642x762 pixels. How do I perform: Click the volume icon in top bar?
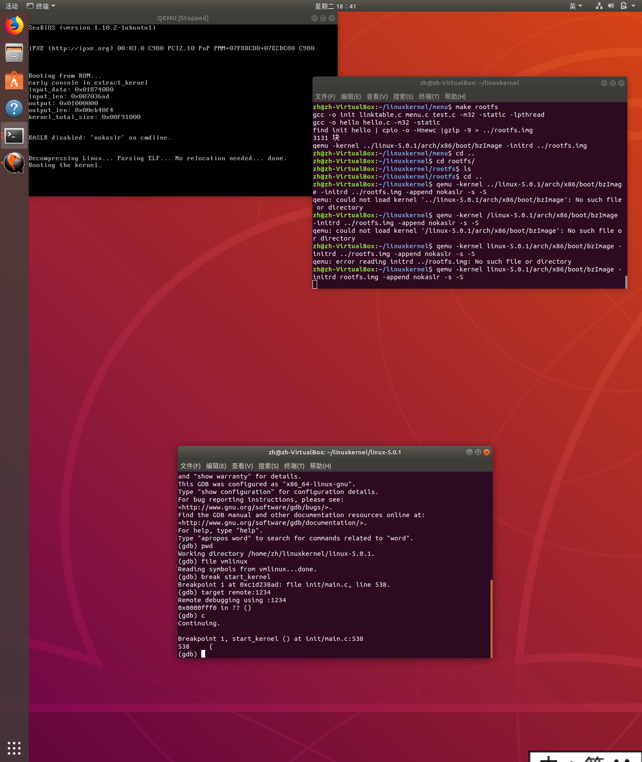pyautogui.click(x=611, y=6)
